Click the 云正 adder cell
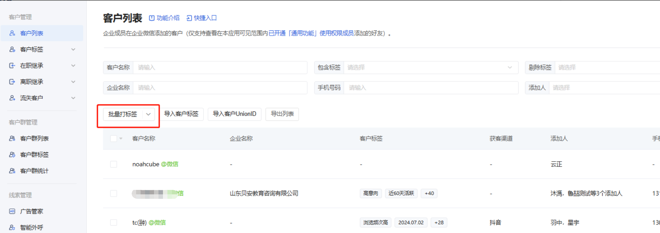Image resolution: width=660 pixels, height=233 pixels. 556,164
